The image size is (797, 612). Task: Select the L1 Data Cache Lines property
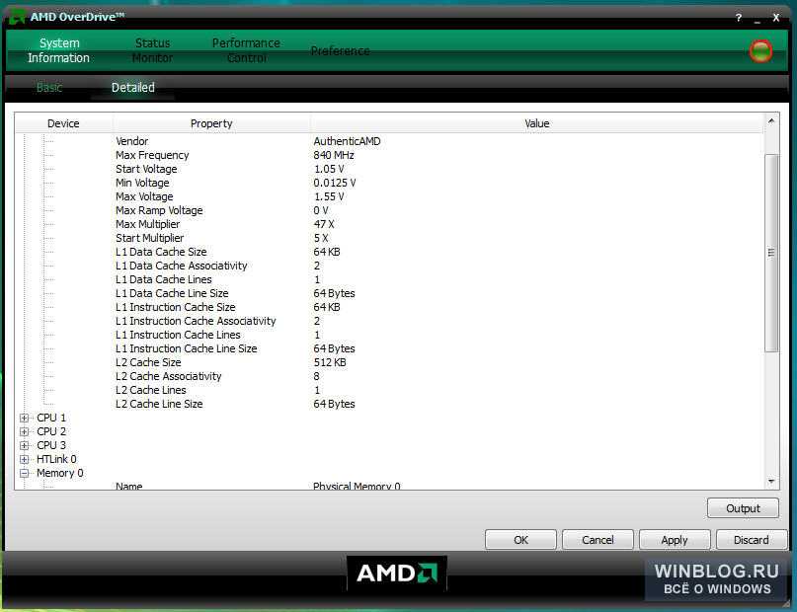[164, 279]
